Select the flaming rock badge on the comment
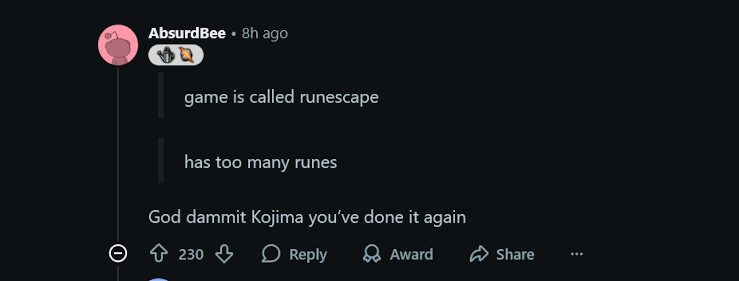The height and width of the screenshot is (281, 739). 186,55
